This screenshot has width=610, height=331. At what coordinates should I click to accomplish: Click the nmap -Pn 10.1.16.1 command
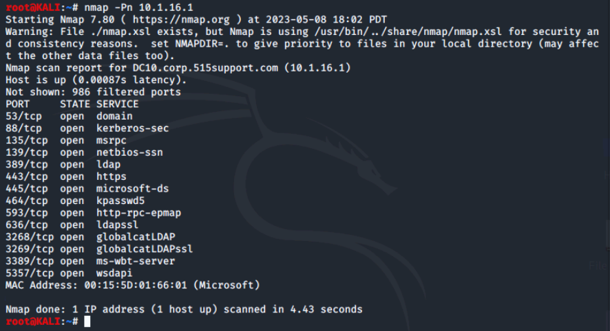(x=138, y=8)
